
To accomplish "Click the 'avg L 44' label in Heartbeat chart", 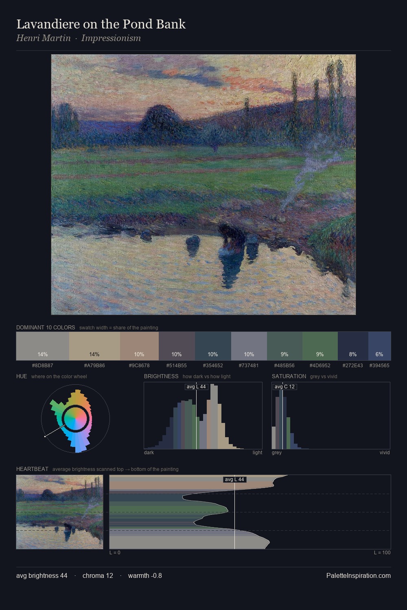I will point(235,479).
